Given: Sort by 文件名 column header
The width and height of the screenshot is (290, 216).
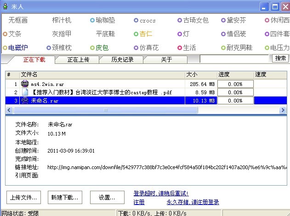Looking at the screenshot, I should pyautogui.click(x=102, y=75).
